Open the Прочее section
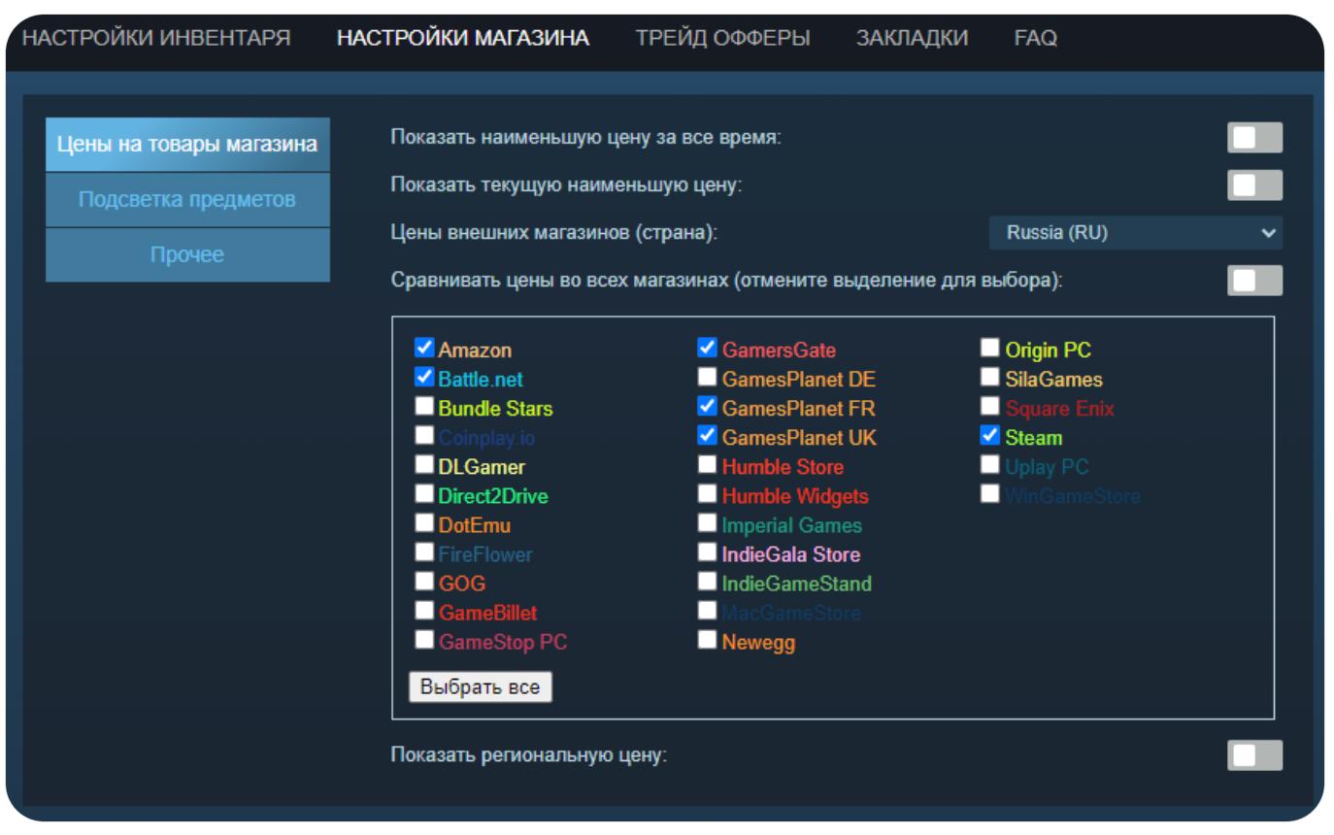Viewport: 1334px width, 835px height. coord(187,255)
